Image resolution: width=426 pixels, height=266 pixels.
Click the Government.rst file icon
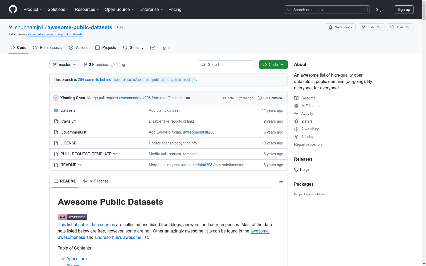(56, 132)
